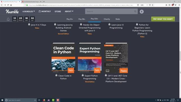Viewport: 181px width, 102px height.
Task: Open the Monthly page from the header
Action: [45, 11]
